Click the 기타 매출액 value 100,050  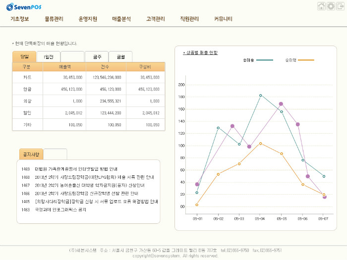coord(75,125)
